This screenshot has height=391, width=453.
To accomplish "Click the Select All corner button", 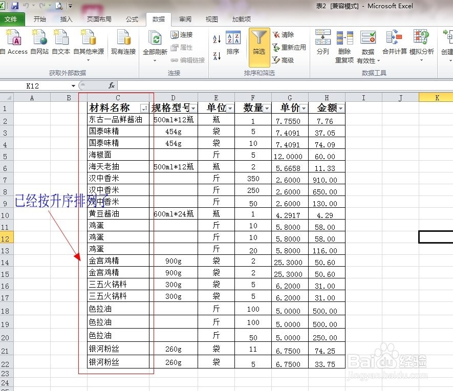I will (7, 97).
